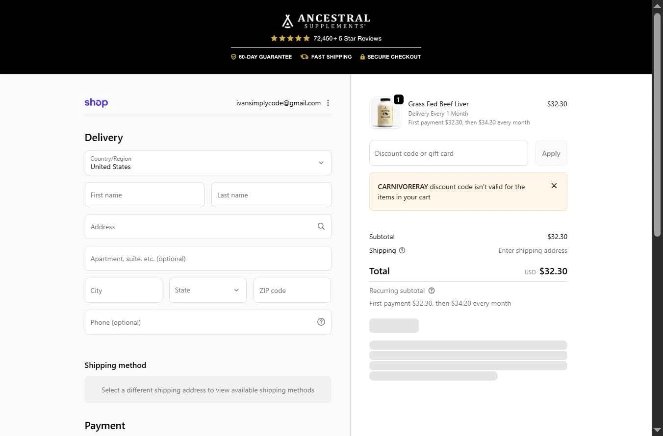The image size is (663, 436).
Task: Click the Recurring subtotal label
Action: pos(397,291)
